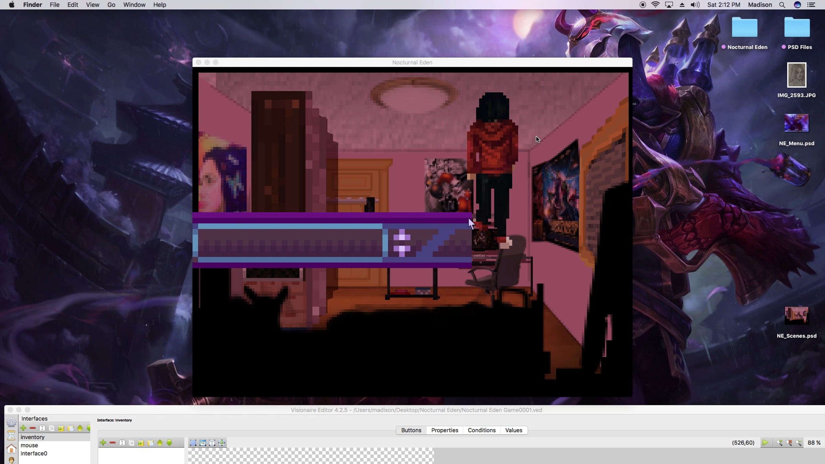
Task: Add a new interface in the Interfaces panel
Action: pyautogui.click(x=23, y=428)
